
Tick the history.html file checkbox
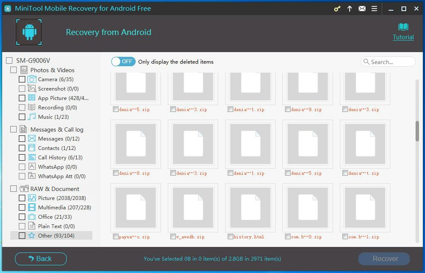[x=230, y=237]
